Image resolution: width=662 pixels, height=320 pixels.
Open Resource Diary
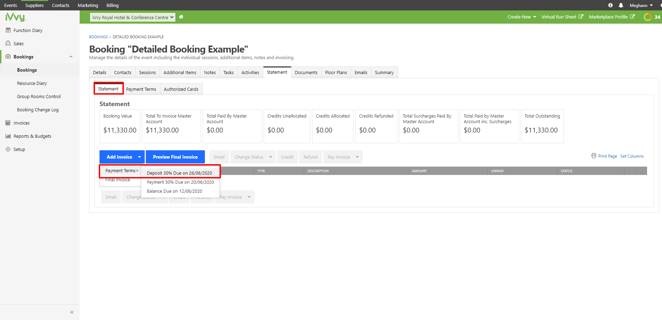pos(32,83)
